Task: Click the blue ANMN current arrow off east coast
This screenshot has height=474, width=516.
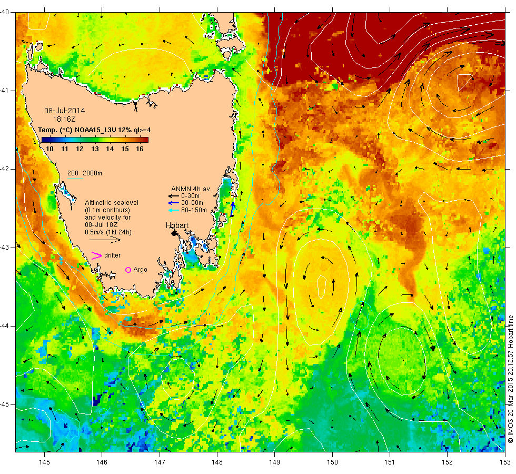Action: 233,209
